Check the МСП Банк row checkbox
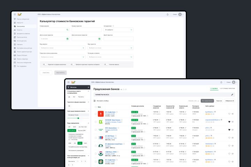Screen dimensions: 251x167 (96, 137)
